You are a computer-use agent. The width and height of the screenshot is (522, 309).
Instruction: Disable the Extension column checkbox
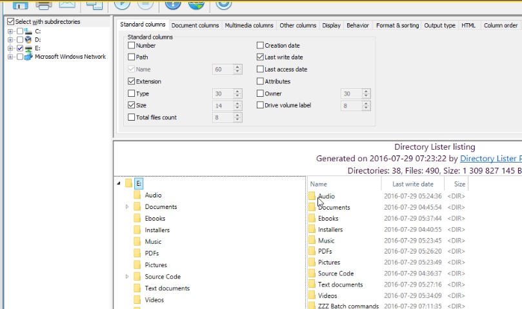coord(131,81)
